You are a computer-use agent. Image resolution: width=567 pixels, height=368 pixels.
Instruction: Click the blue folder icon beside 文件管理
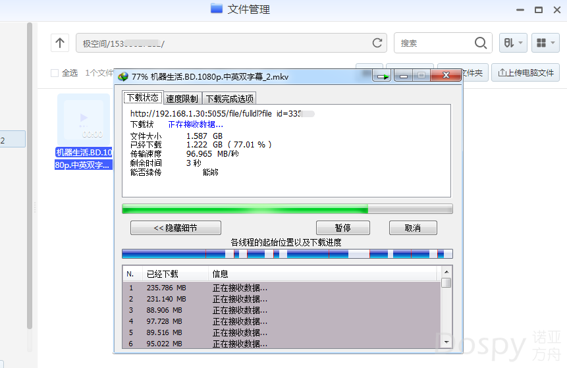pyautogui.click(x=217, y=9)
